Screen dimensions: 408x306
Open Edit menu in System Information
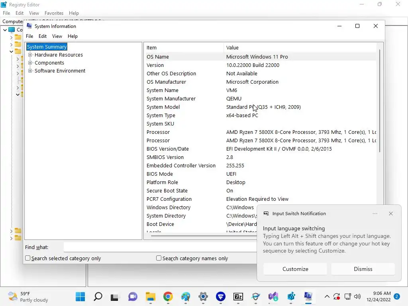(x=42, y=36)
